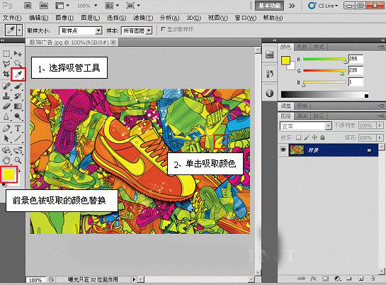Open the 所有图层 sample dropdown
This screenshot has width=386, height=285.
tap(137, 30)
